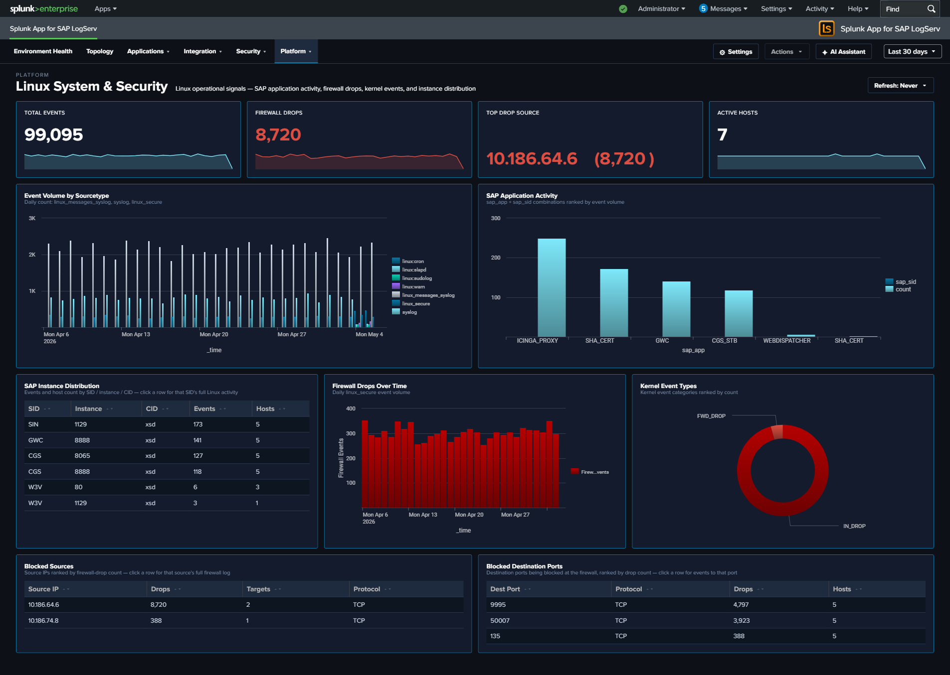Click the SIN row in SAP Instance Distribution
The width and height of the screenshot is (950, 675).
point(167,424)
